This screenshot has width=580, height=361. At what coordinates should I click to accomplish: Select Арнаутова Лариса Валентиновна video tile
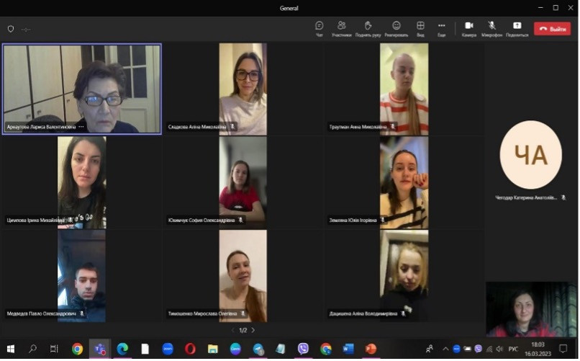(x=82, y=89)
